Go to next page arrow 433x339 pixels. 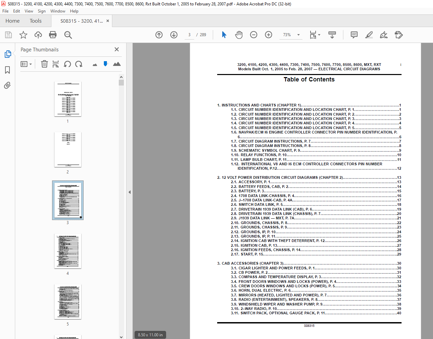(174, 35)
